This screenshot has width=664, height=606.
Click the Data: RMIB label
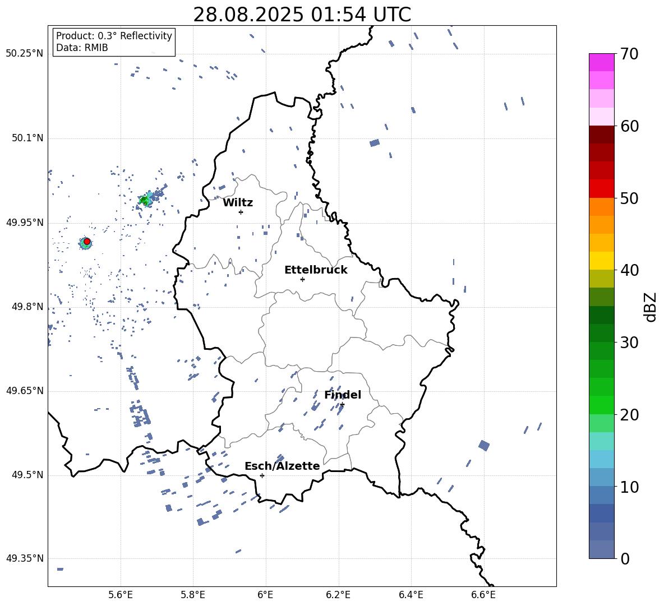tap(82, 48)
